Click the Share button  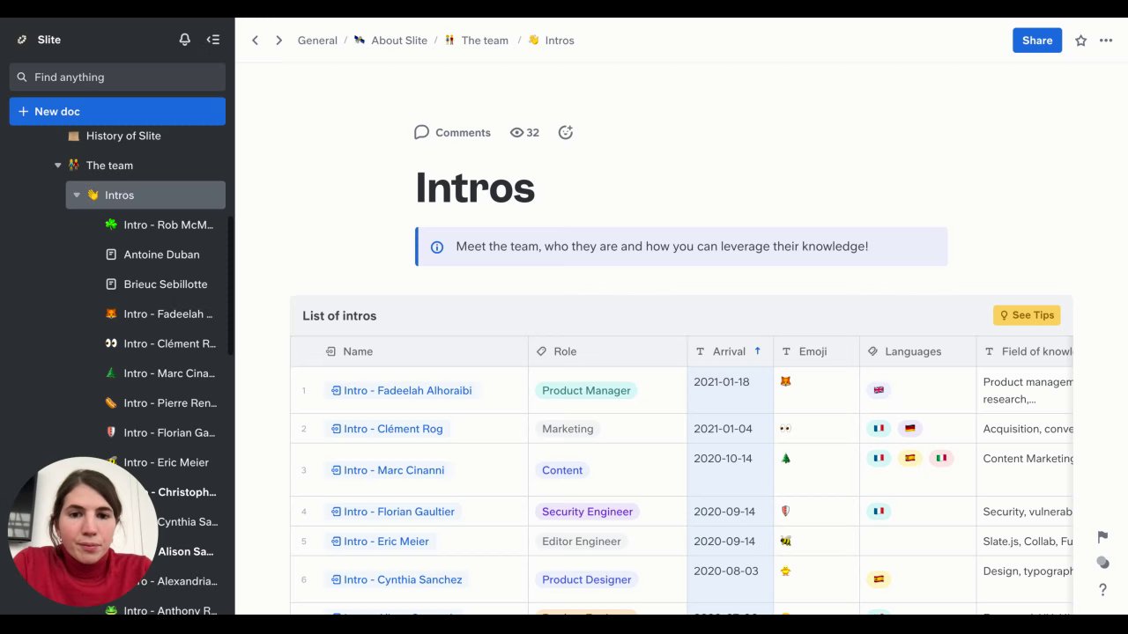tap(1037, 41)
